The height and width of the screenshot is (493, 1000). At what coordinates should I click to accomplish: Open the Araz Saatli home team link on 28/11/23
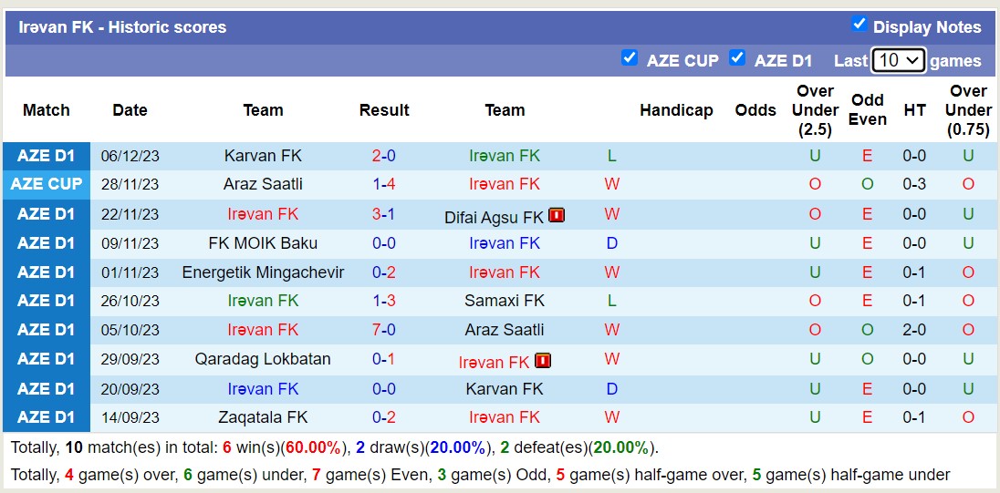[263, 184]
